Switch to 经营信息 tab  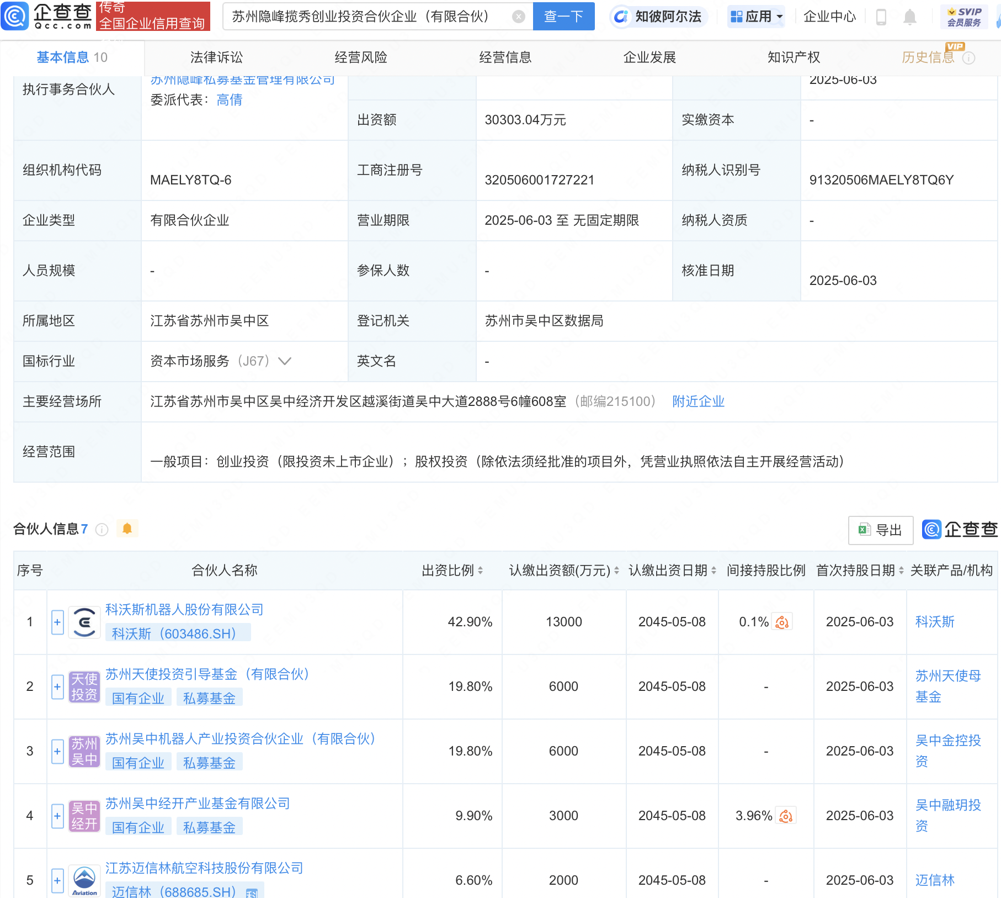pyautogui.click(x=505, y=57)
